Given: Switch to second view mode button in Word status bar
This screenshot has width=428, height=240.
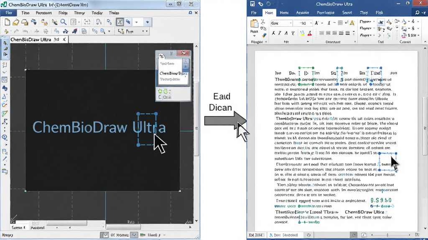Looking at the screenshot, I should (x=364, y=235).
